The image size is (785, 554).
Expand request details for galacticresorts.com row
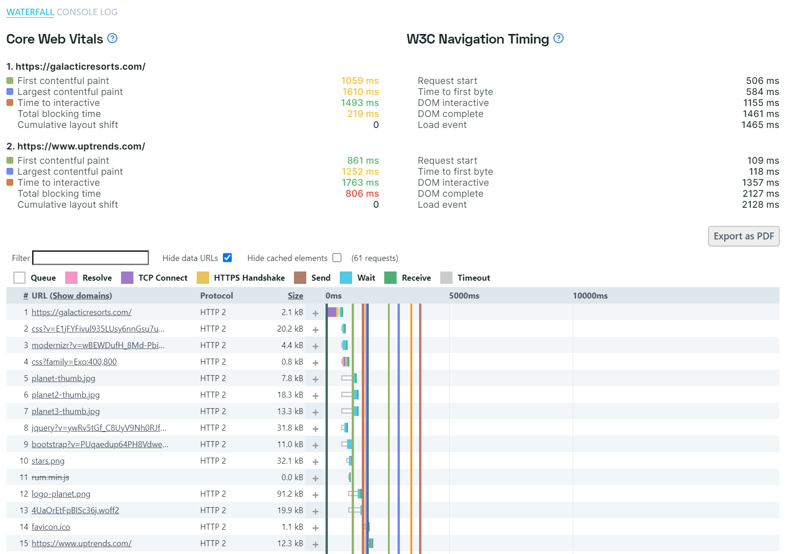click(x=315, y=313)
